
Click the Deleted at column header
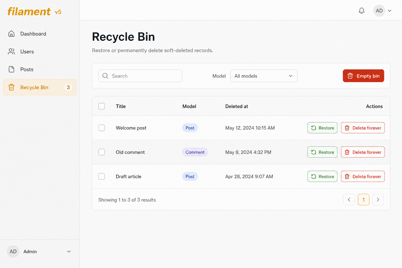click(x=237, y=106)
